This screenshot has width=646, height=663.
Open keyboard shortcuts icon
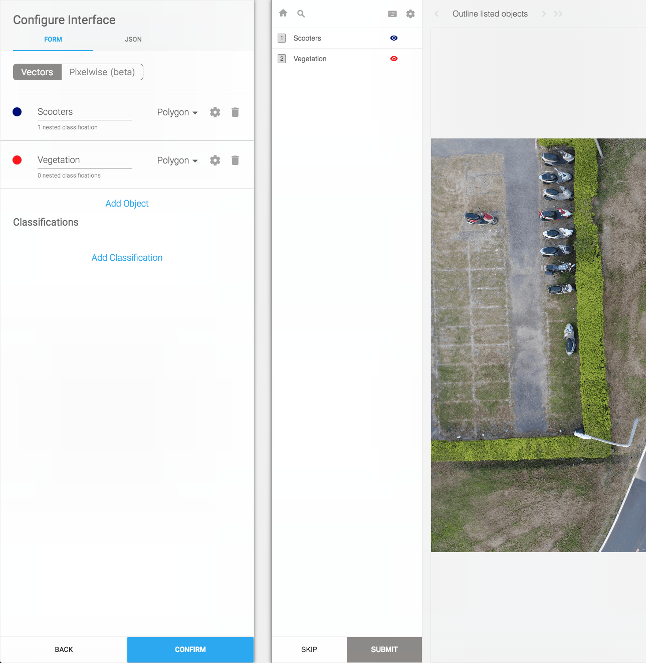coord(392,14)
